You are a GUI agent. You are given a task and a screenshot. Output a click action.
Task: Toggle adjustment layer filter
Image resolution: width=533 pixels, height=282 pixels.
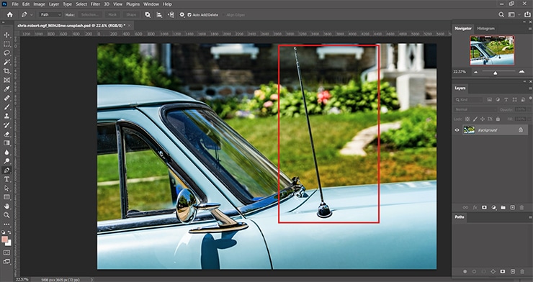(x=498, y=99)
